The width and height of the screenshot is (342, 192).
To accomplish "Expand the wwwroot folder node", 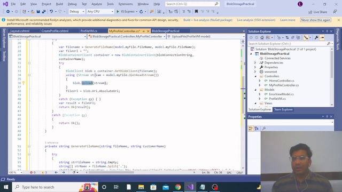I will (x=255, y=71).
